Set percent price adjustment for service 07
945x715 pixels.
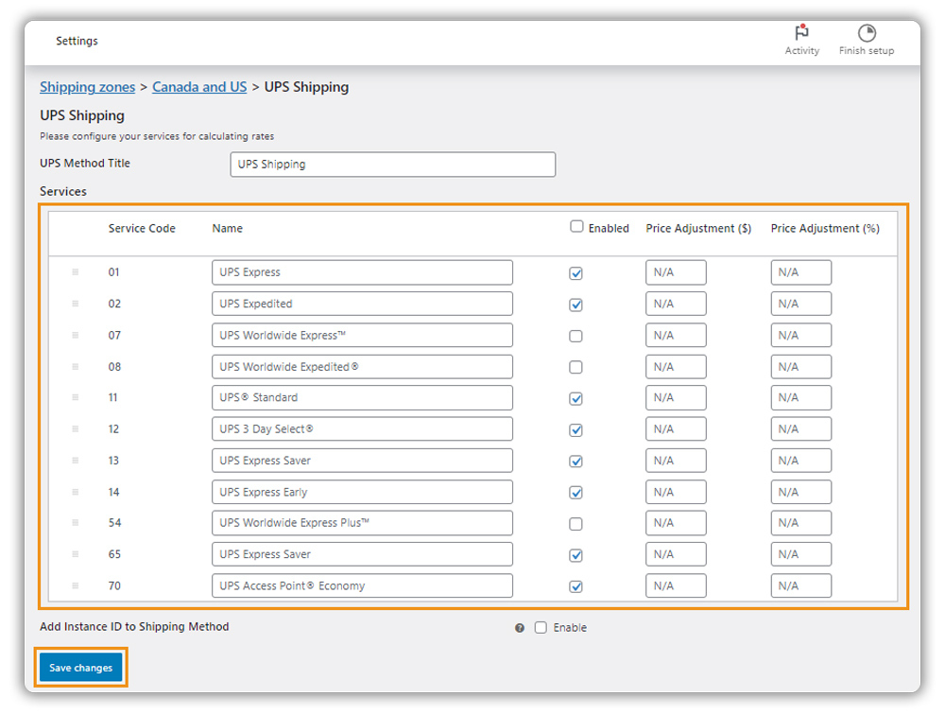point(801,335)
